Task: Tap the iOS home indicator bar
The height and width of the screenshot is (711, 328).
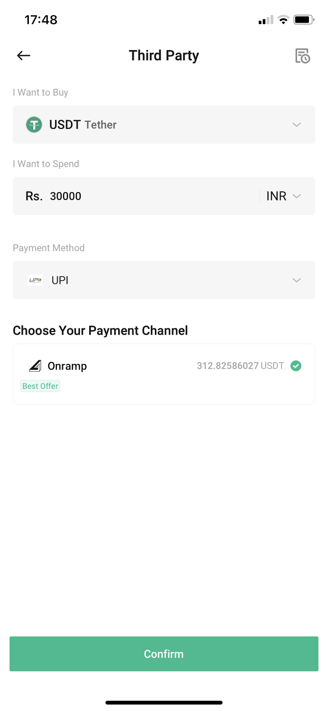Action: point(164,703)
